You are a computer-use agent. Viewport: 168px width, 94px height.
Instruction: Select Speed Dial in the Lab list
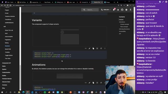pyautogui.click(x=8, y=49)
